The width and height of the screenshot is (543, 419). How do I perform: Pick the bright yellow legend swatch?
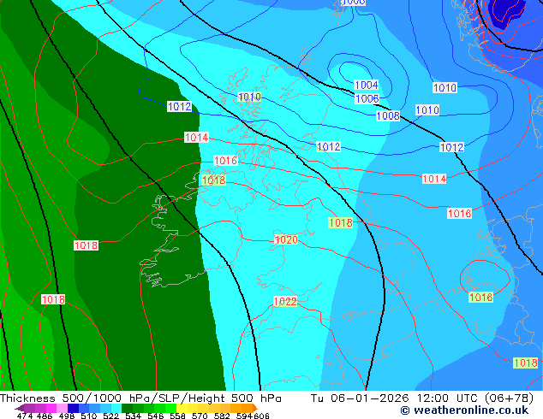[182, 408]
